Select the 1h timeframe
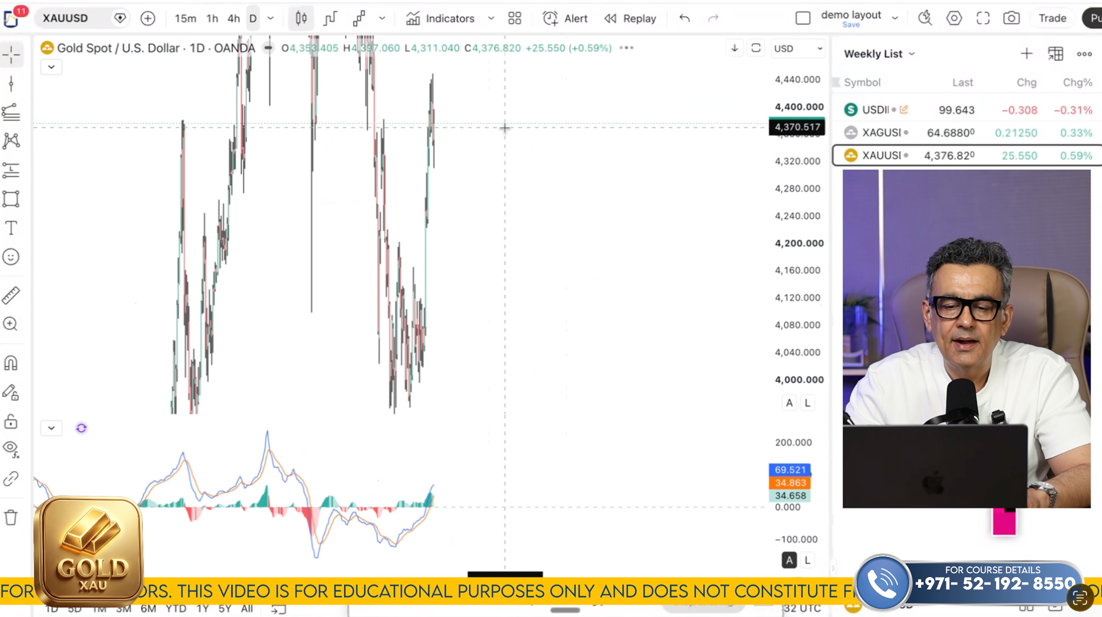Viewport: 1102px width, 617px height. [x=212, y=18]
